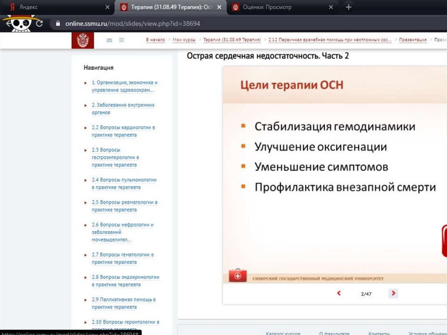Screen dimensions: 447x335
Task: Open Презентация breadcrumb link
Action: [413, 40]
